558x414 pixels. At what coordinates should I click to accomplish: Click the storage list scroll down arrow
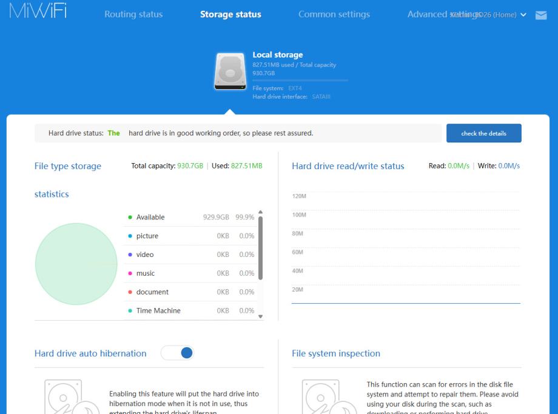tap(260, 316)
